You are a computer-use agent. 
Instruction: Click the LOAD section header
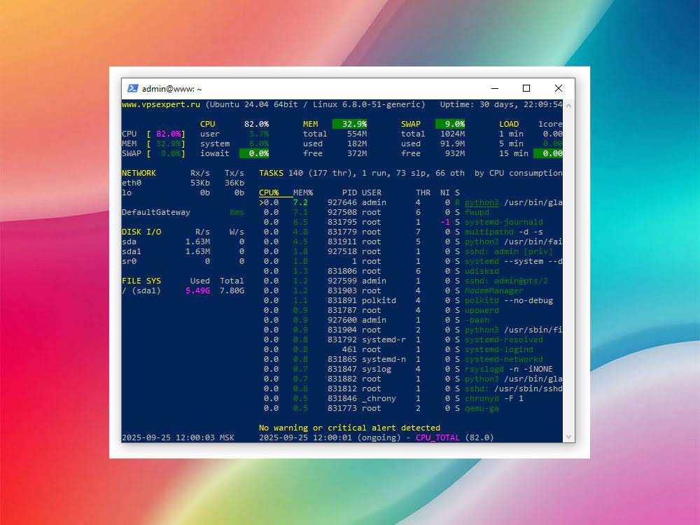point(509,124)
